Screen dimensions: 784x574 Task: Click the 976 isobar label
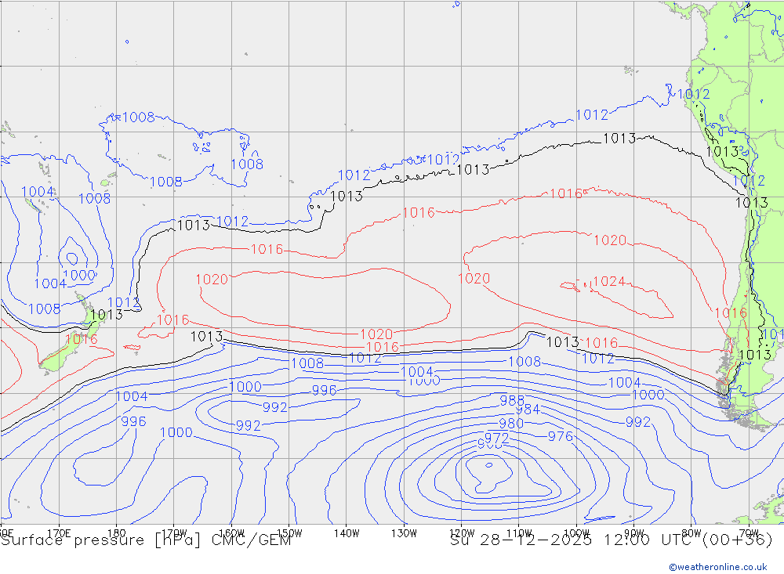(x=560, y=436)
